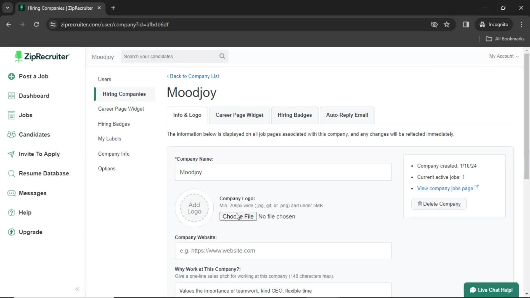Collapse the left sidebar panel

click(77, 289)
